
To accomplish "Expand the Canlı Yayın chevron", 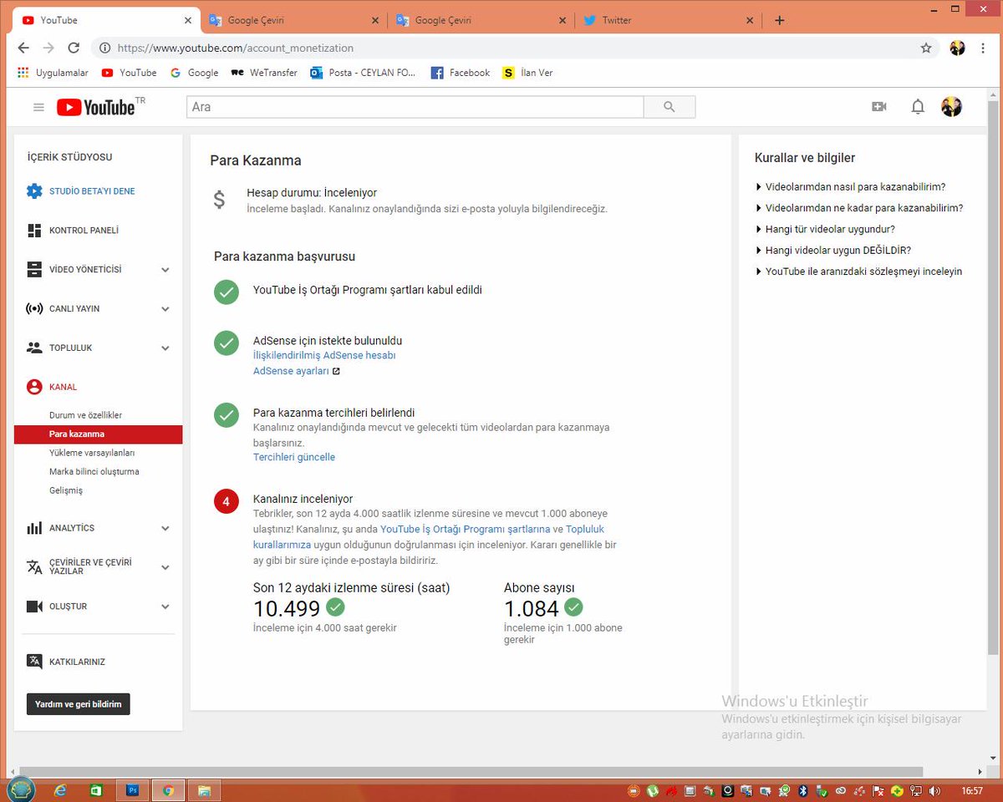I will [x=165, y=309].
